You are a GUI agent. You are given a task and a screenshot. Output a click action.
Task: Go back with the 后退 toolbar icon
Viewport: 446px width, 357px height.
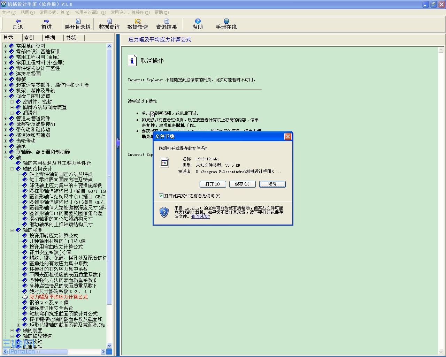[18, 21]
